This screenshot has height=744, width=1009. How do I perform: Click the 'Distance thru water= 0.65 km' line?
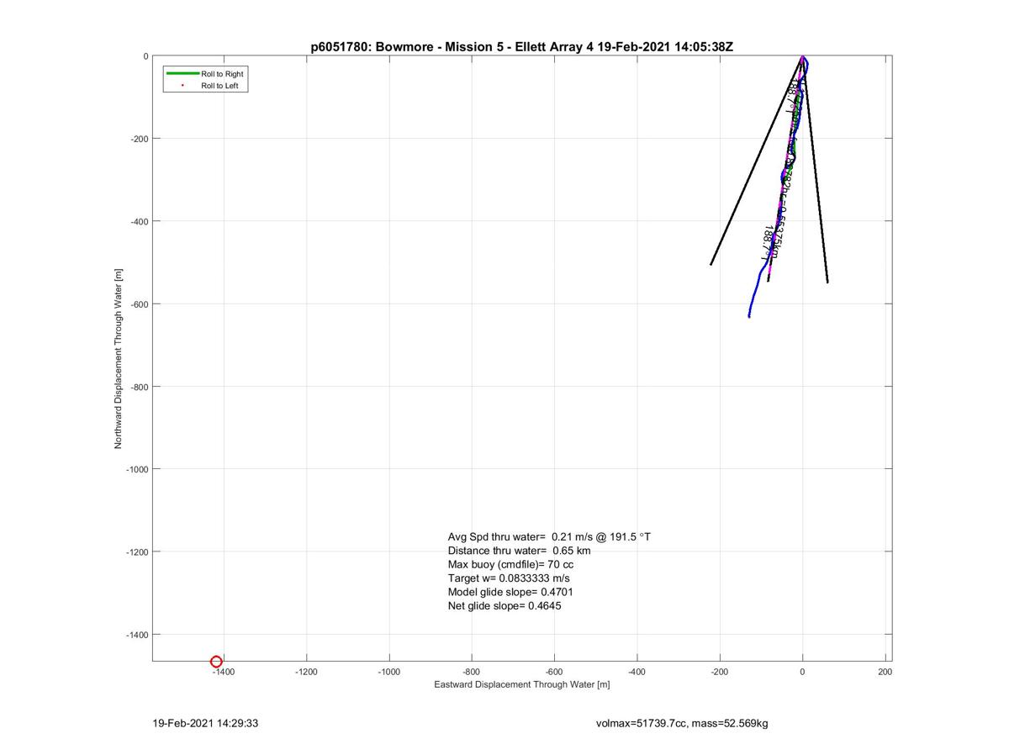(x=519, y=551)
